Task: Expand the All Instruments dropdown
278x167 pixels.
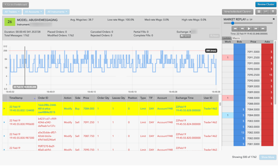Action: point(57,12)
